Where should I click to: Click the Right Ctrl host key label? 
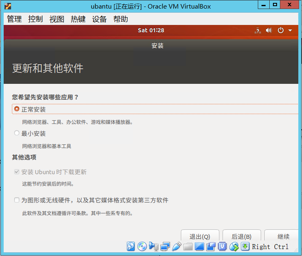pyautogui.click(x=270, y=247)
